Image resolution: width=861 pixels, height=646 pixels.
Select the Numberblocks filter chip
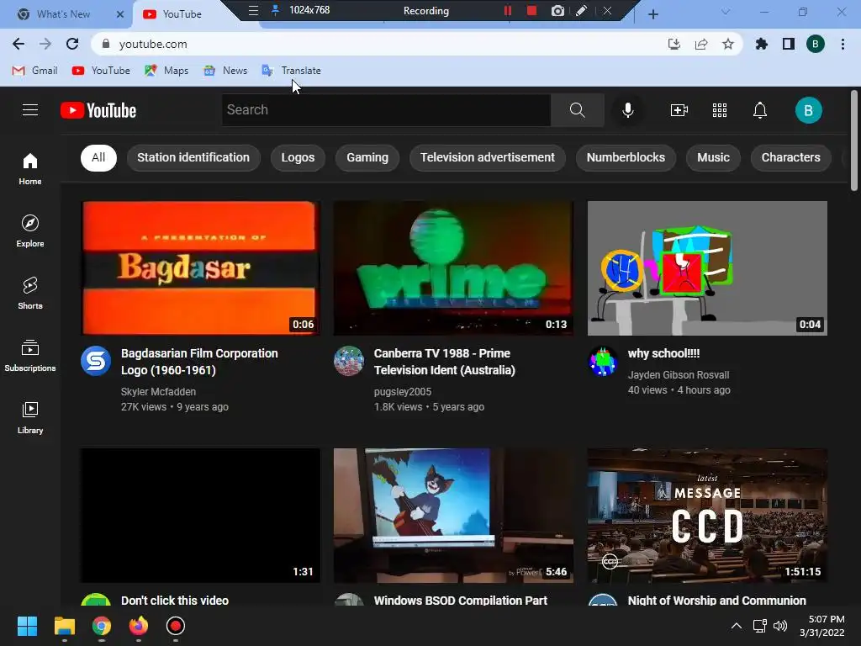click(626, 157)
